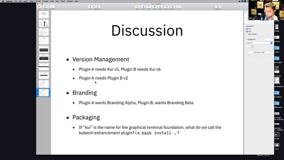Add a Comment from toolbar
The width and height of the screenshot is (284, 160).
pos(166,7)
